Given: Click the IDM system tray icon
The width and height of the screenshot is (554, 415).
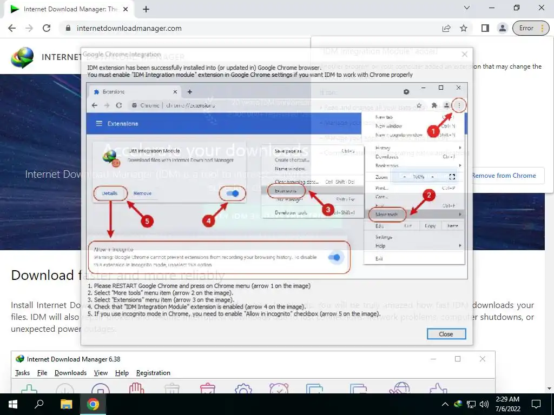Looking at the screenshot, I should pyautogui.click(x=458, y=404).
